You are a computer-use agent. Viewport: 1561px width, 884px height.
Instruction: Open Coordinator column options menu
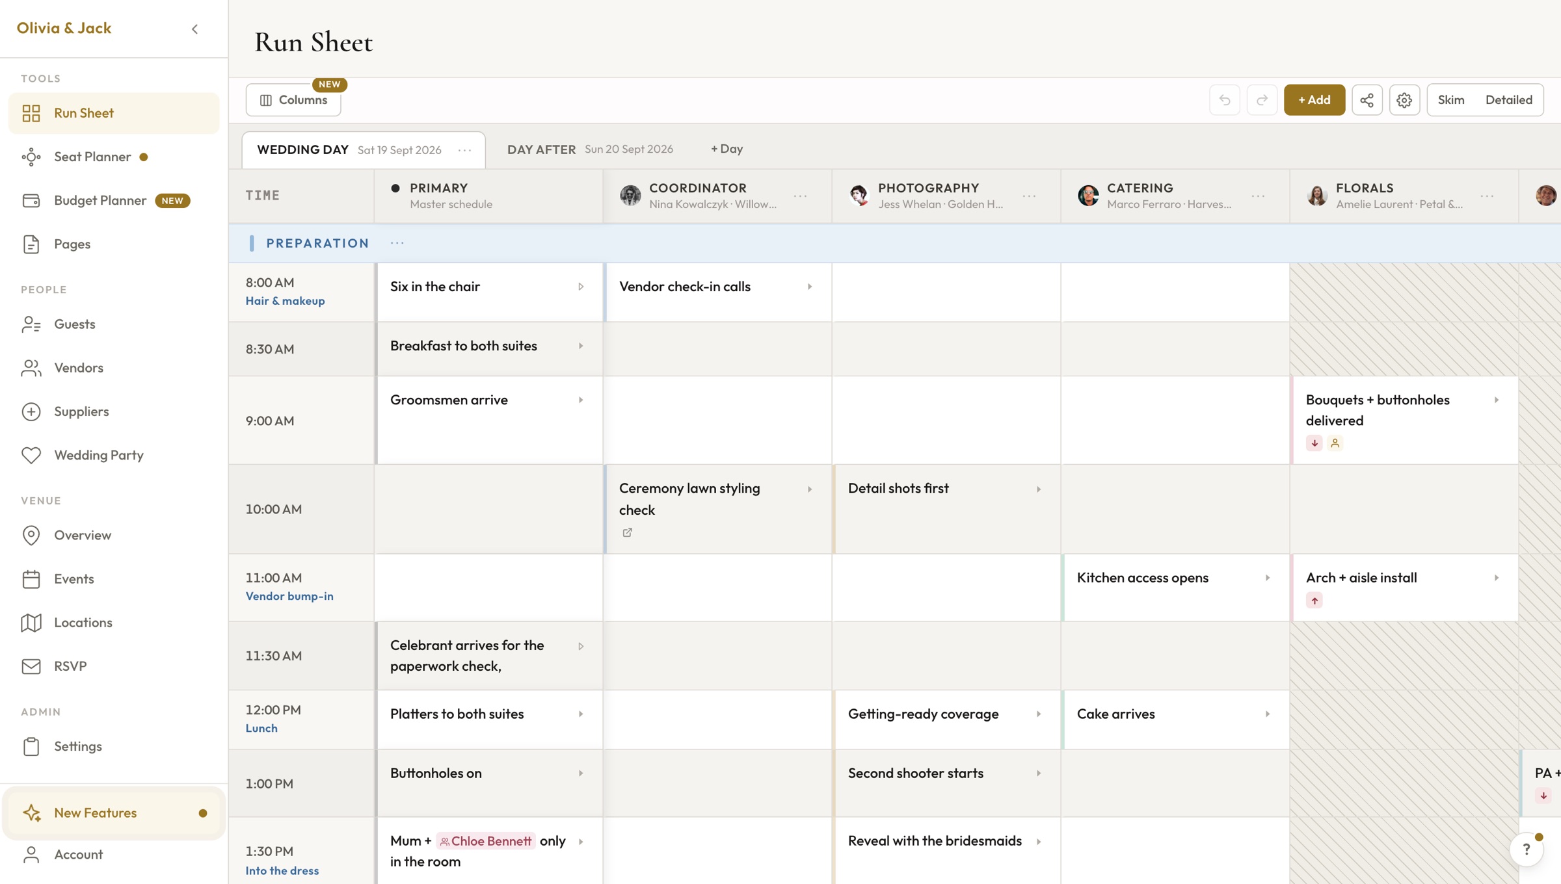pos(800,196)
